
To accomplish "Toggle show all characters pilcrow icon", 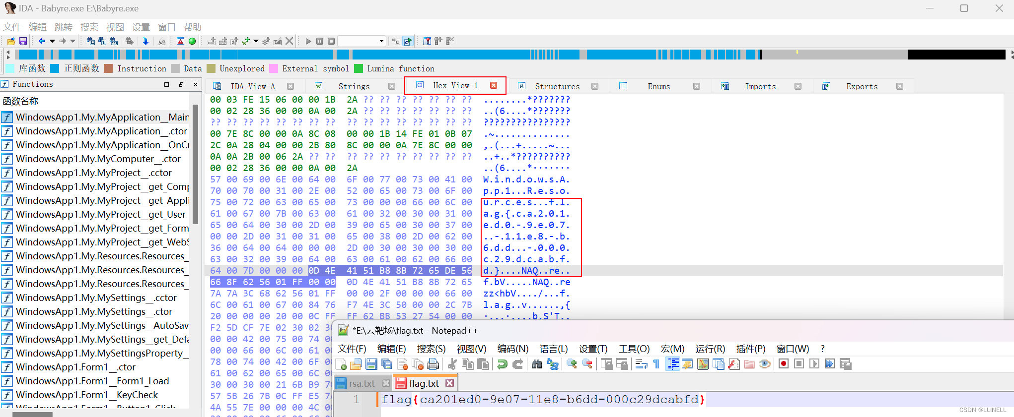I will 656,364.
